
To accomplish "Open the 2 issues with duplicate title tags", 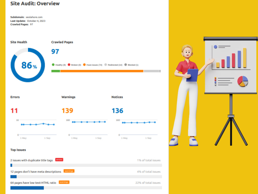I will click(31, 160).
